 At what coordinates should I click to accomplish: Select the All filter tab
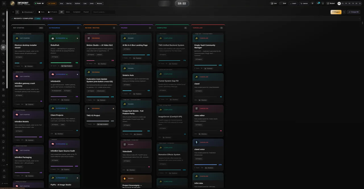(61, 12)
